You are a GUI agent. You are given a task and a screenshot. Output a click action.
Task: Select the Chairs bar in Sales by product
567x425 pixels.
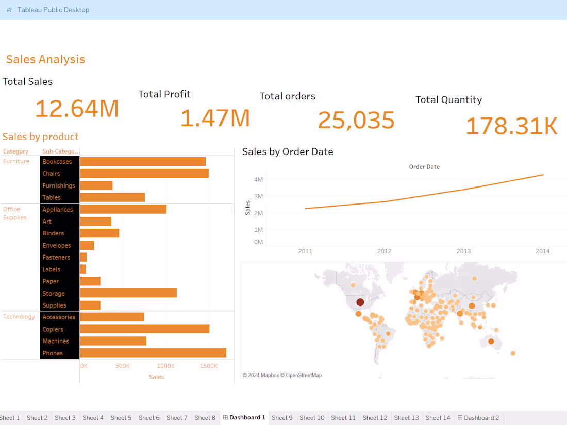(x=144, y=173)
